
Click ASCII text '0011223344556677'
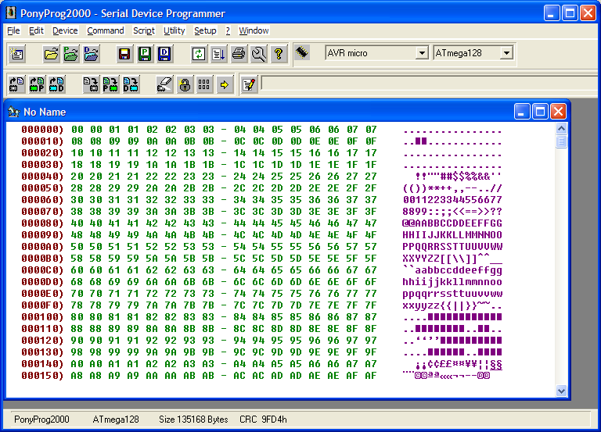pyautogui.click(x=452, y=200)
